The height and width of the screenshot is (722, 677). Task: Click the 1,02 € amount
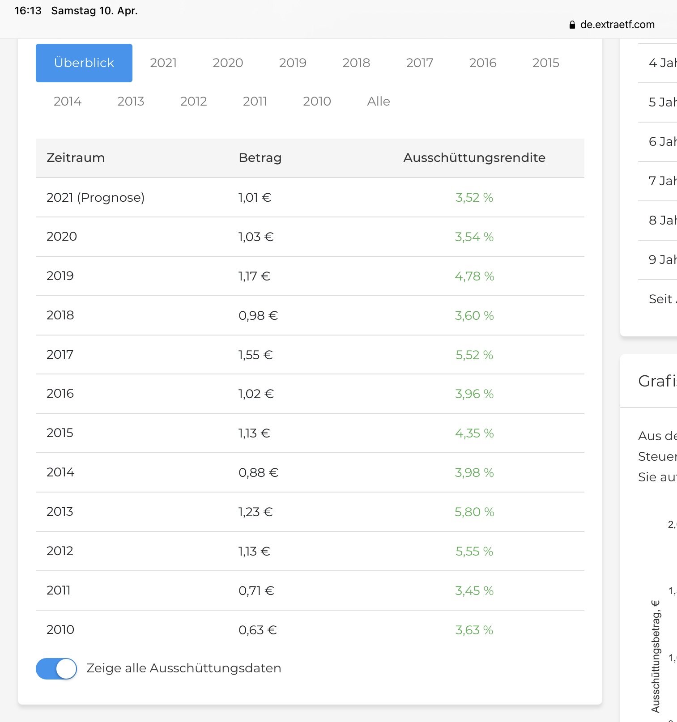(x=256, y=394)
